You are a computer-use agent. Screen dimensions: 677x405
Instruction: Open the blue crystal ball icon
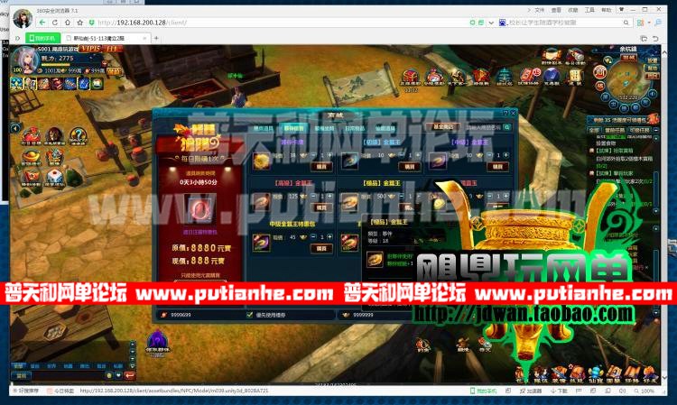[552, 77]
